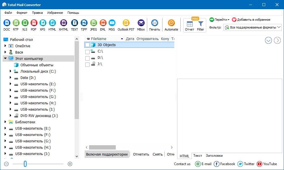
Task: Click the zoom out minus icon
Action: (x=6, y=164)
